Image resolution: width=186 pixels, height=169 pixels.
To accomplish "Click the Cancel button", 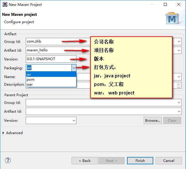I will [x=168, y=160].
